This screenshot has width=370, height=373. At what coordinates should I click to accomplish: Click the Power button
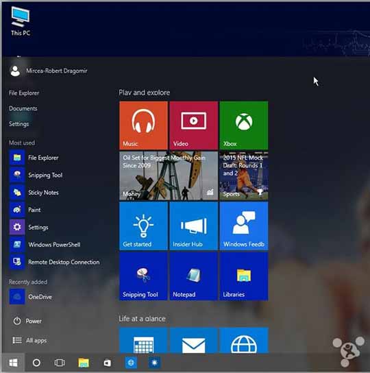pos(27,321)
